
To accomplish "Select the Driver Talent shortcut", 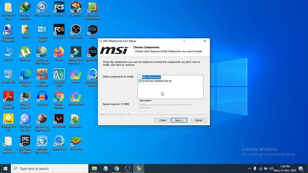I will [42, 9].
